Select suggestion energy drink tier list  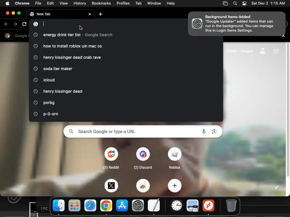pos(126,35)
